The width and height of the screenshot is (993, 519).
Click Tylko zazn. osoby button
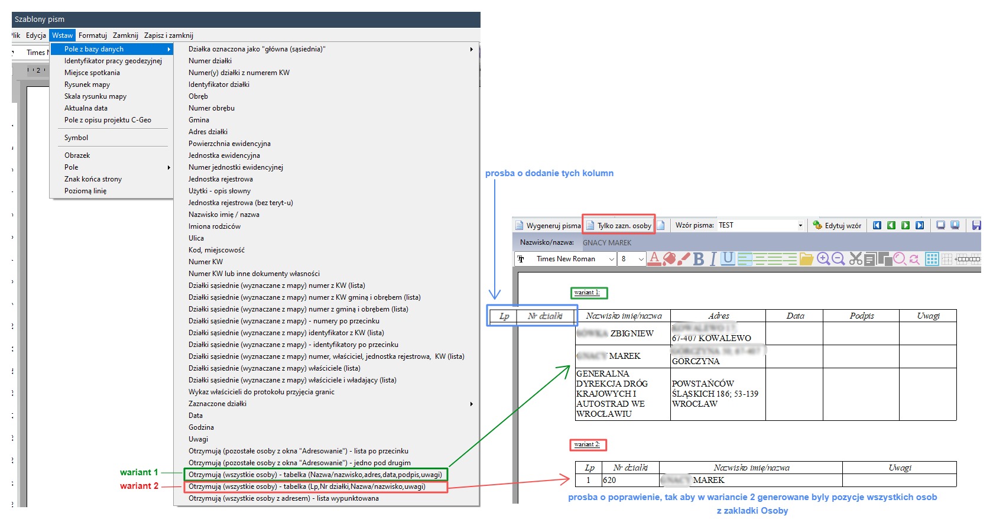pyautogui.click(x=619, y=225)
